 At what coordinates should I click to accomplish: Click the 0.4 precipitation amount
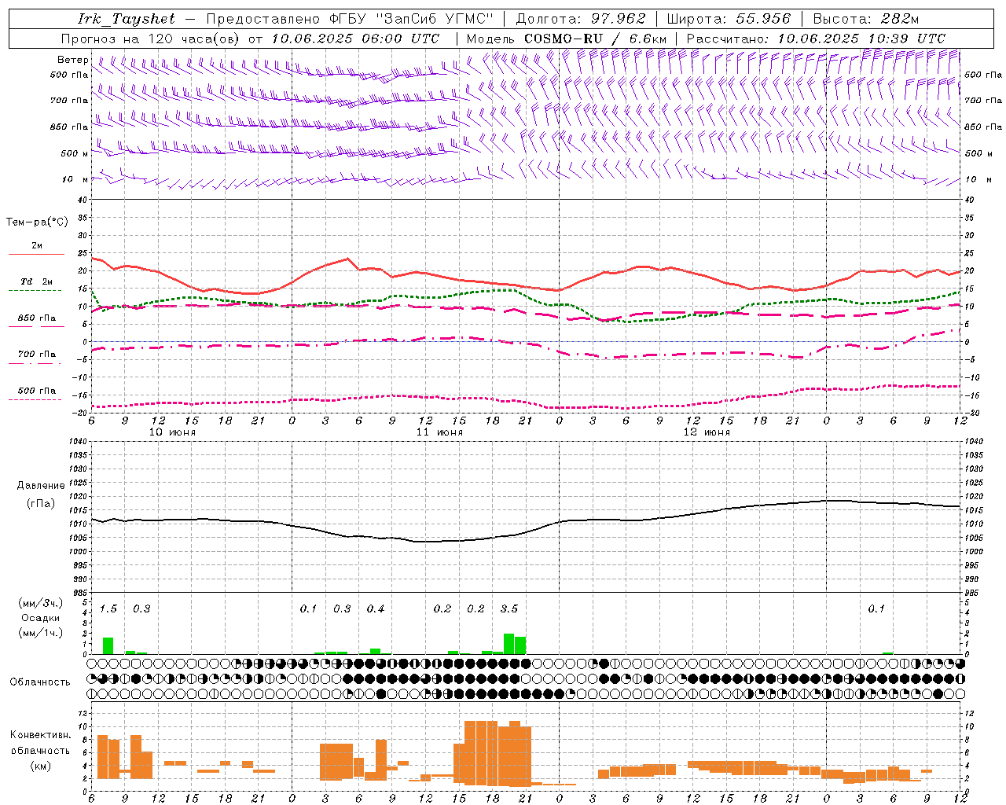pyautogui.click(x=376, y=608)
